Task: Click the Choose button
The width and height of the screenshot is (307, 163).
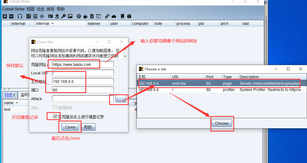Action: 222,123
